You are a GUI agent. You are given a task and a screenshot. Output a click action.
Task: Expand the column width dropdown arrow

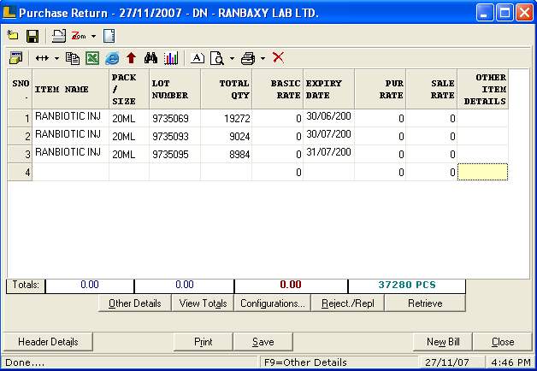(x=56, y=58)
